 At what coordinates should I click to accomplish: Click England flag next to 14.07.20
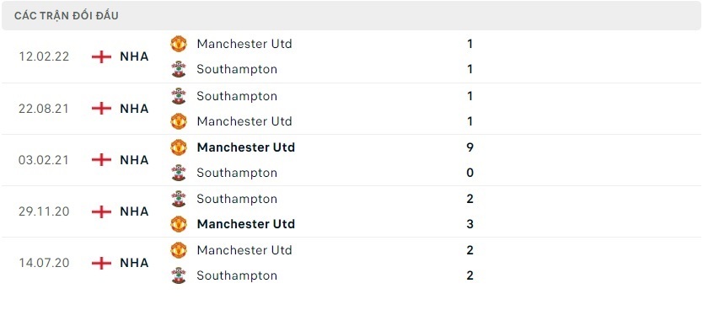coord(101,263)
